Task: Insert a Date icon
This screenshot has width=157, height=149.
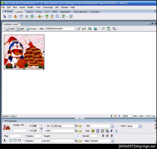Action: [47, 16]
